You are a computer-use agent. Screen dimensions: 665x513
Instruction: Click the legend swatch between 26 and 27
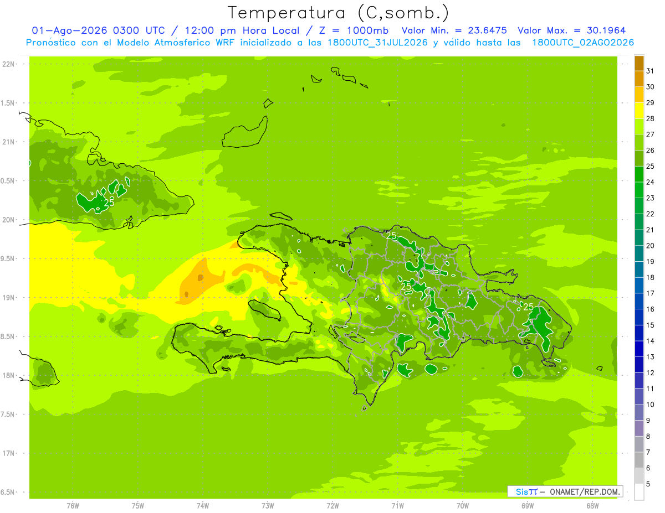coord(639,142)
